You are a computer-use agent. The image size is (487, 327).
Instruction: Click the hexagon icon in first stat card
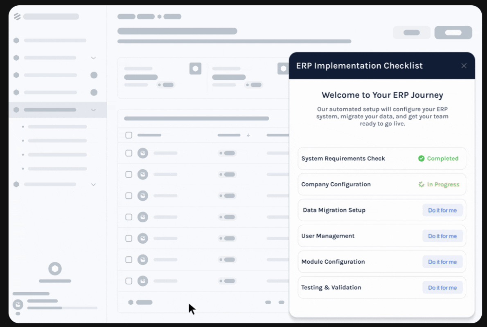(x=195, y=69)
